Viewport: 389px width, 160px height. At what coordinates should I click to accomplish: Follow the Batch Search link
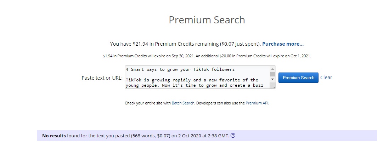tap(183, 103)
